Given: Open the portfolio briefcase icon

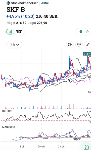Looking at the screenshot, I should coord(86,147).
